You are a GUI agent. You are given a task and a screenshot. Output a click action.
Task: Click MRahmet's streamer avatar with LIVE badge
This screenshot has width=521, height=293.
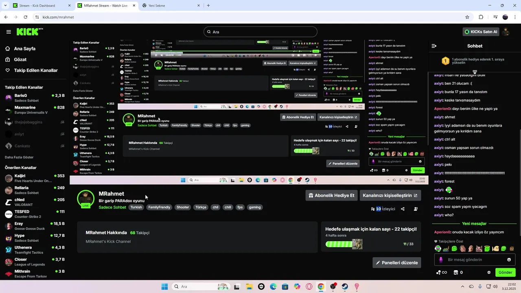tap(85, 199)
